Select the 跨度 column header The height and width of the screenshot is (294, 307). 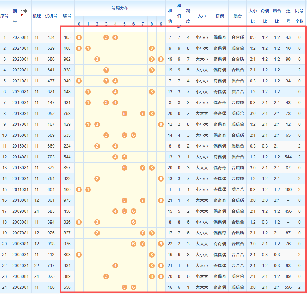(188, 16)
